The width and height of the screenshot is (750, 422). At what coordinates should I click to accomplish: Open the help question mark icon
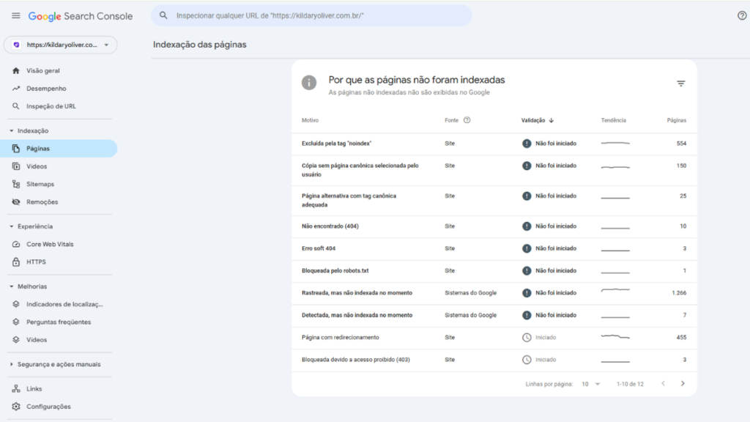click(x=742, y=16)
